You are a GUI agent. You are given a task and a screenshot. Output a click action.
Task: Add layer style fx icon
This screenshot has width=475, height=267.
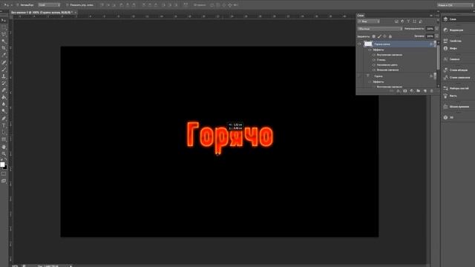point(398,90)
